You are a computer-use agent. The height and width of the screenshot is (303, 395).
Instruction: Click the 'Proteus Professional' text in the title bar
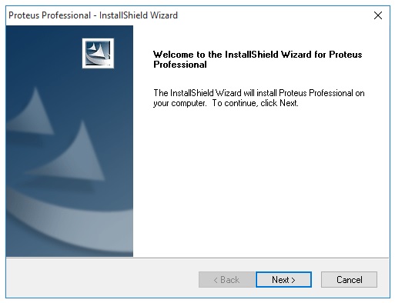(50, 15)
